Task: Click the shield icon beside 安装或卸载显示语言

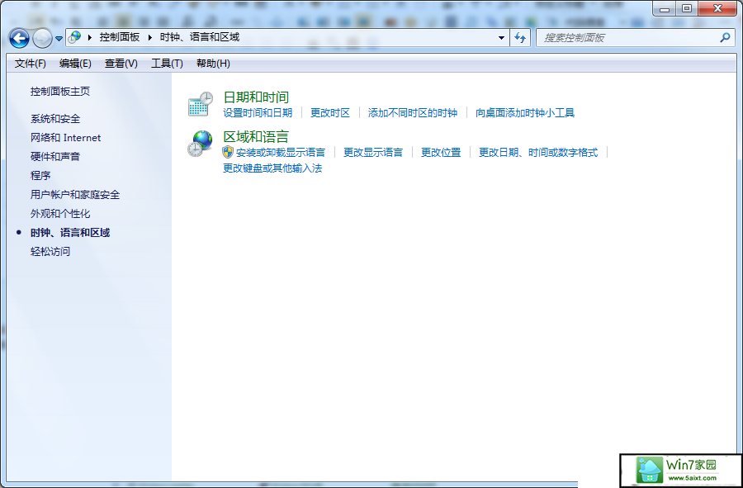Action: 228,152
